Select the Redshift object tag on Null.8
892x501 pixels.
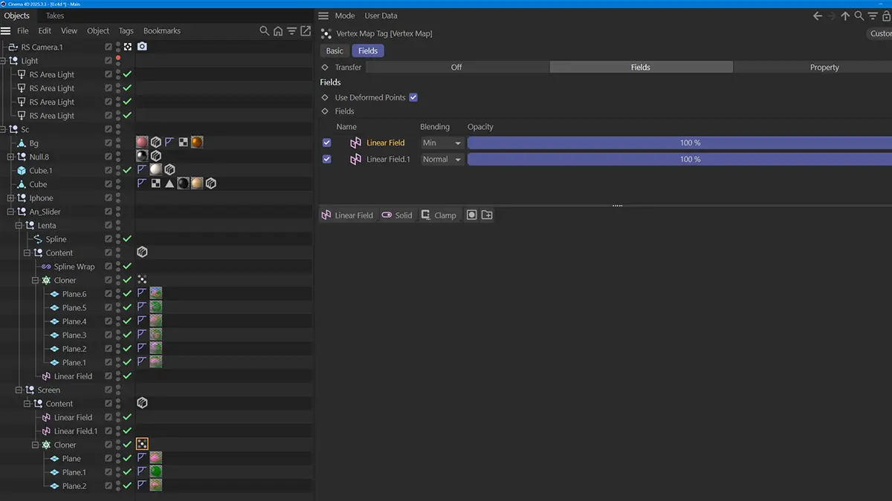click(156, 157)
